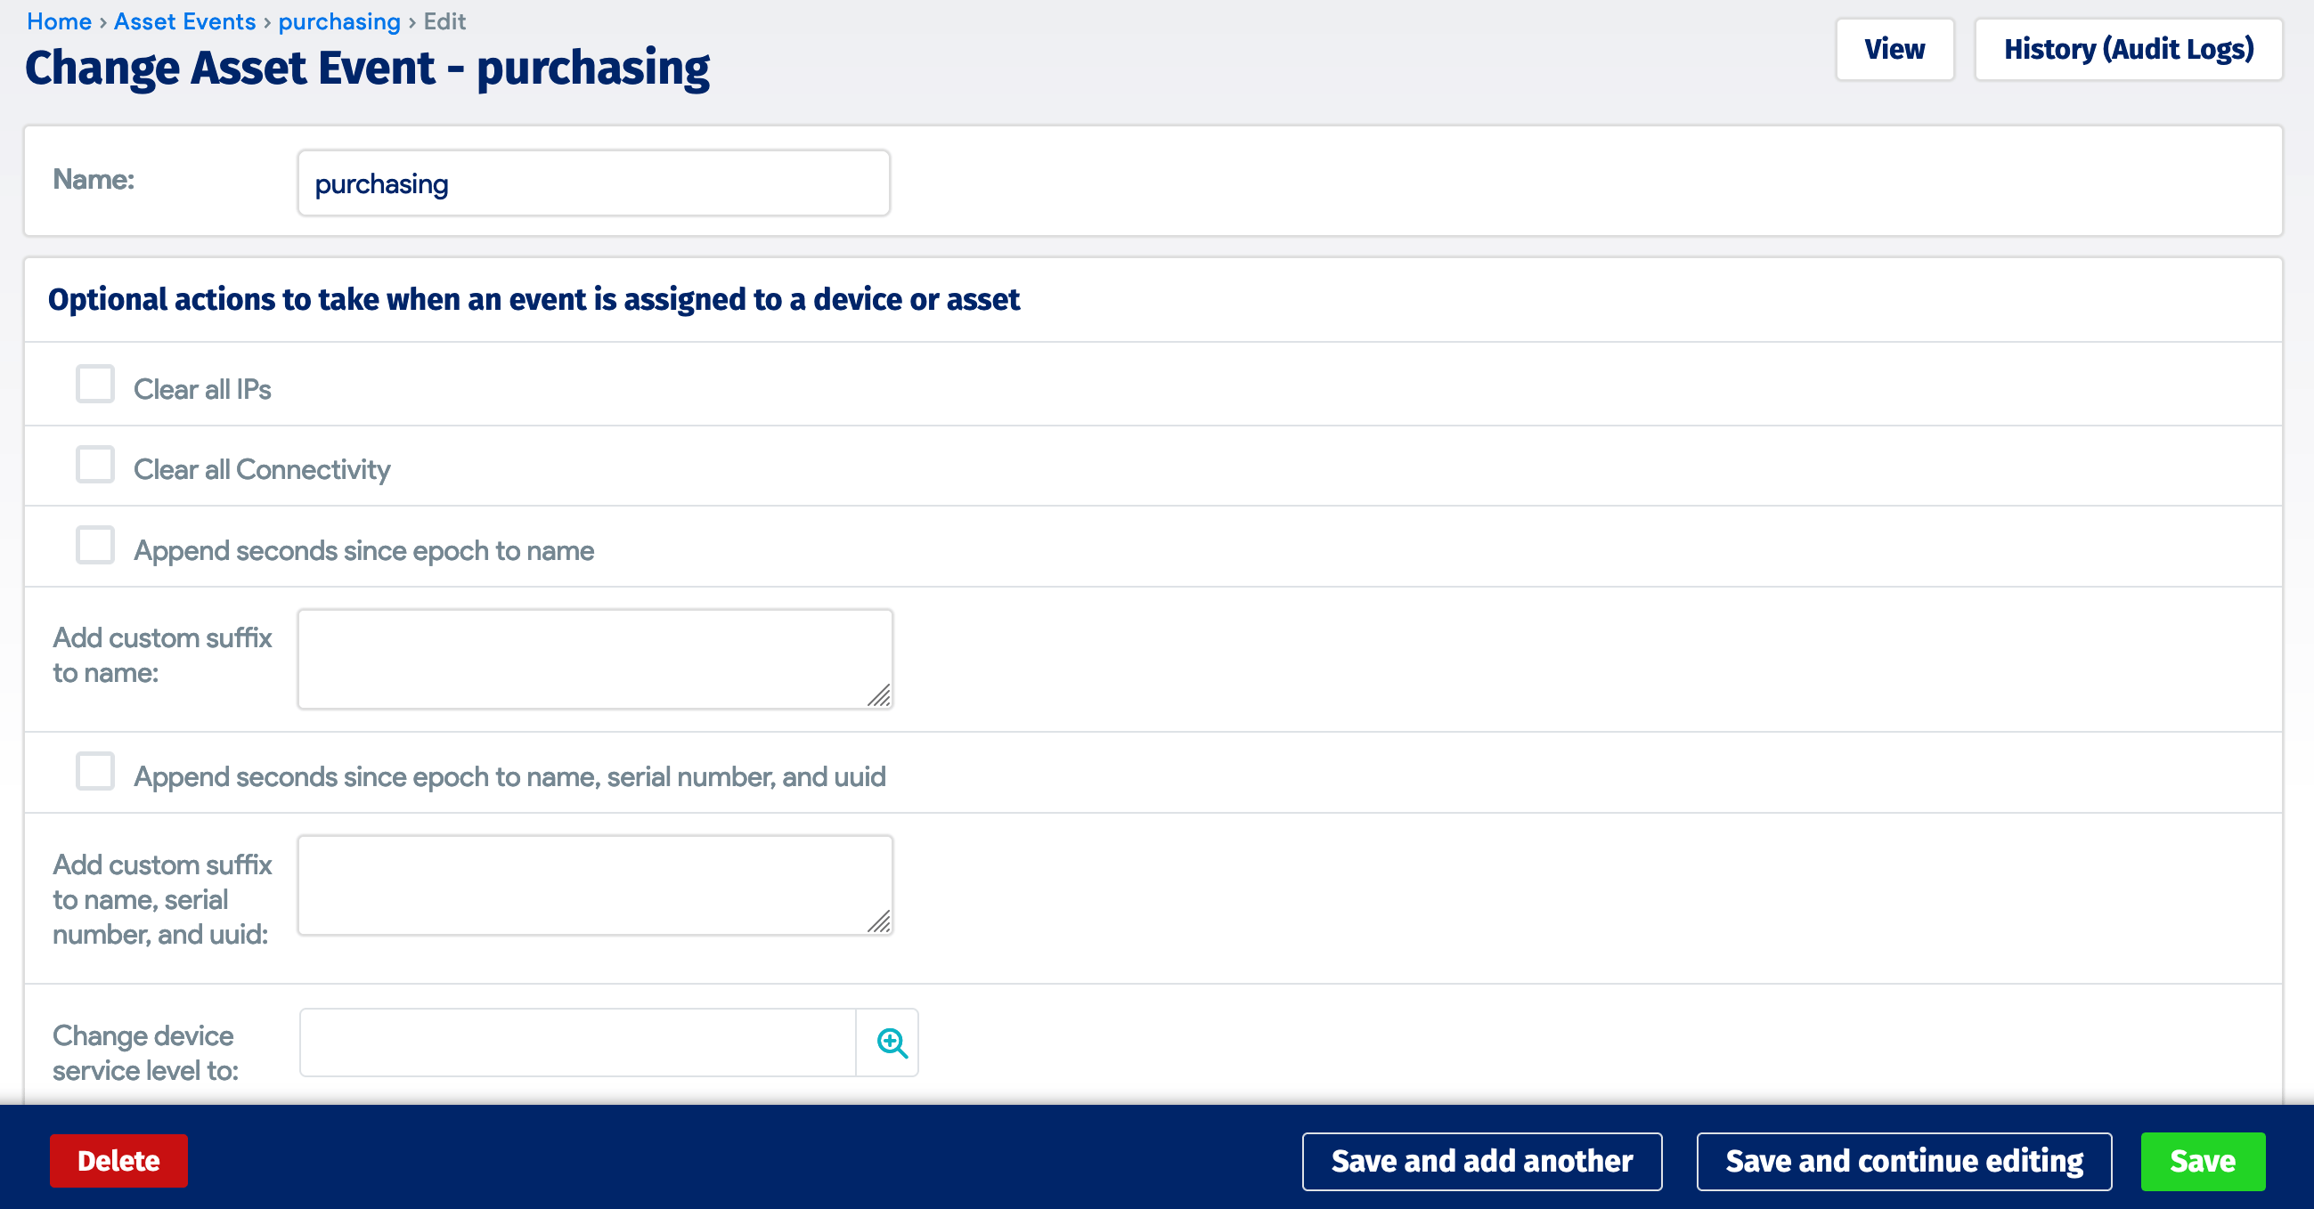The width and height of the screenshot is (2314, 1209).
Task: Toggle the Clear all Connectivity checkbox
Action: [x=95, y=465]
